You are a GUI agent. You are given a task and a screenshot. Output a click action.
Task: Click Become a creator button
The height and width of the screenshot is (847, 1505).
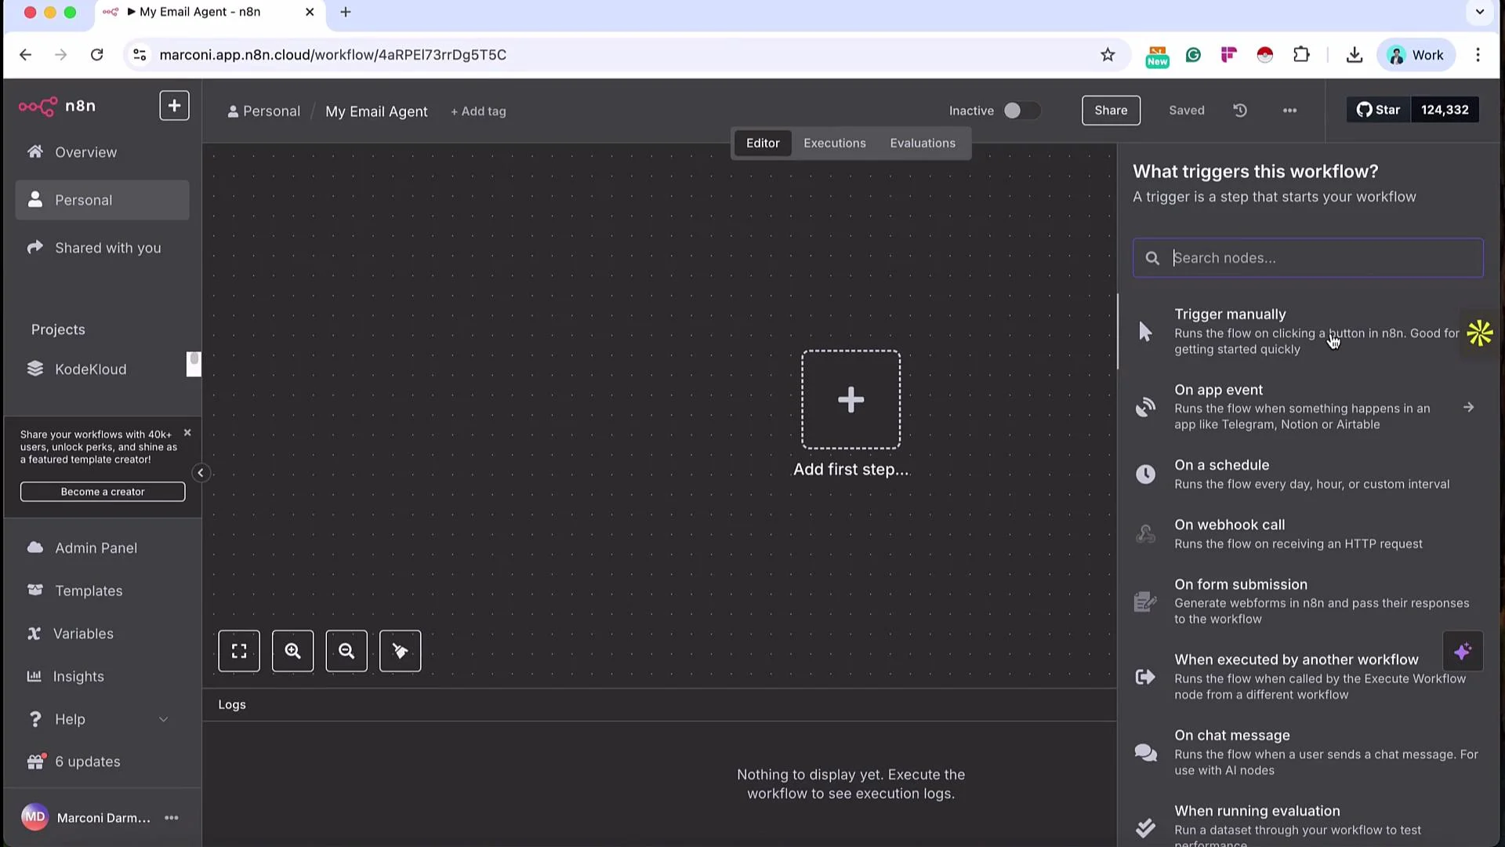pyautogui.click(x=103, y=492)
